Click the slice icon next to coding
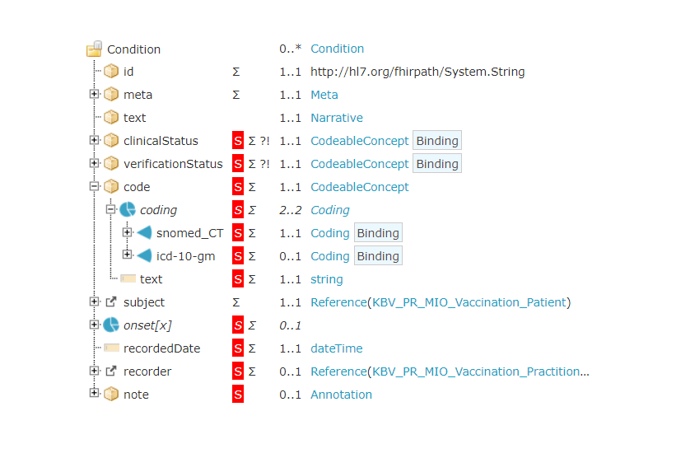The height and width of the screenshot is (458, 695). [x=128, y=210]
